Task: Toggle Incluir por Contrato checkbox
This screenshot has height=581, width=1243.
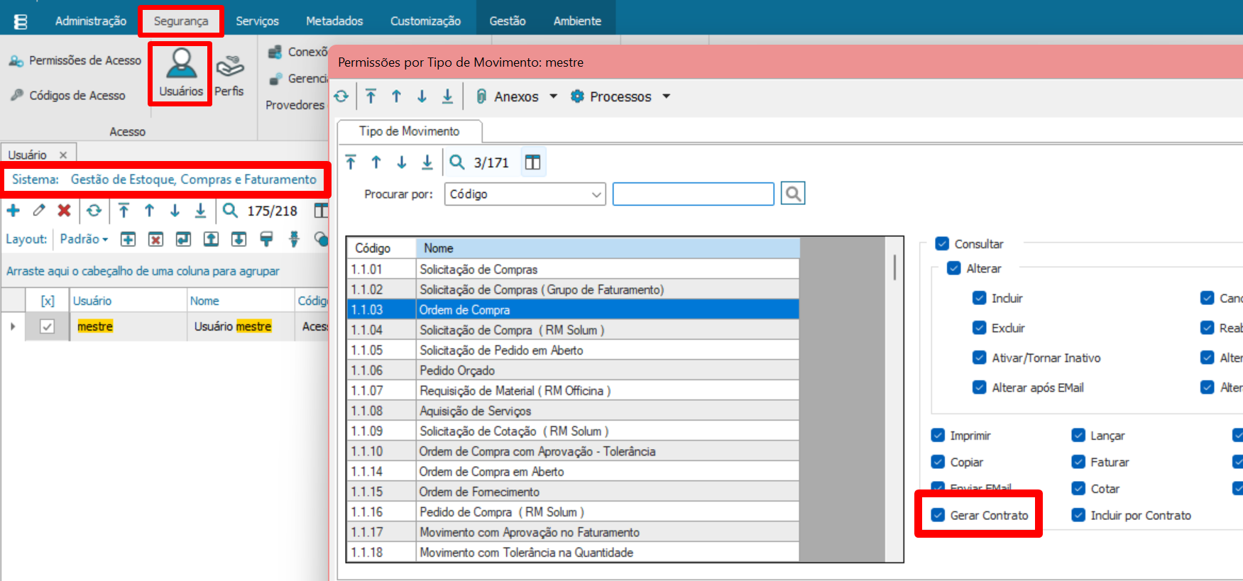Action: pyautogui.click(x=1078, y=515)
